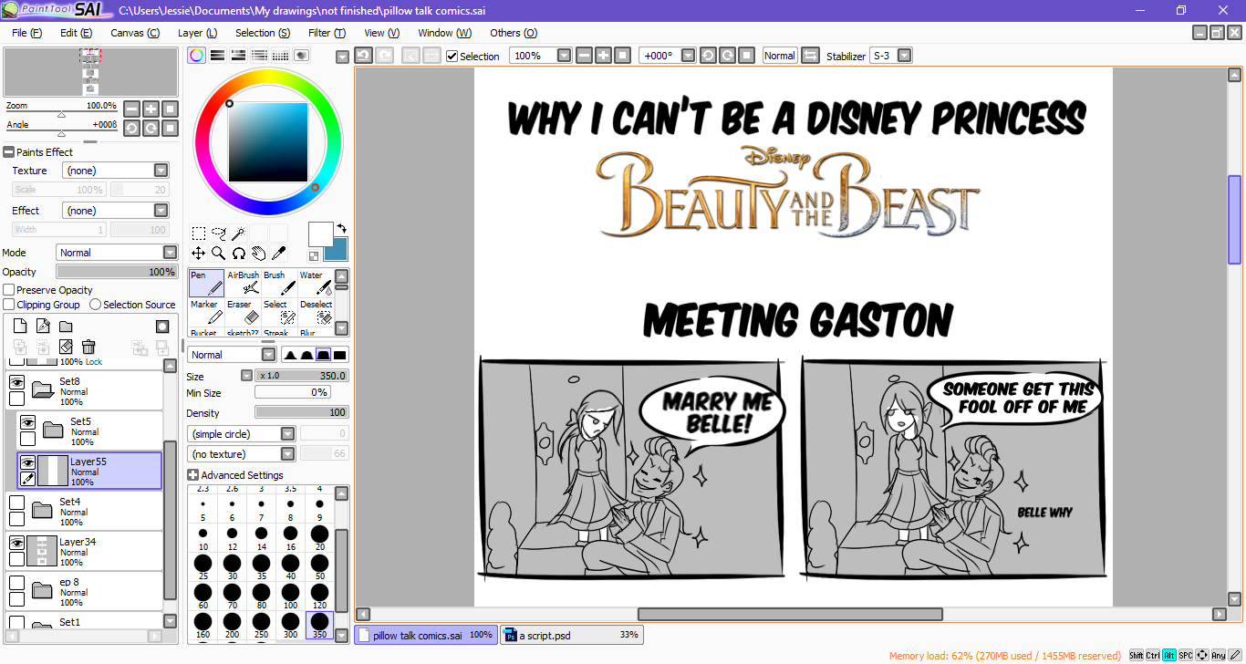1246x664 pixels.
Task: Create a new normal layer
Action: (x=18, y=326)
